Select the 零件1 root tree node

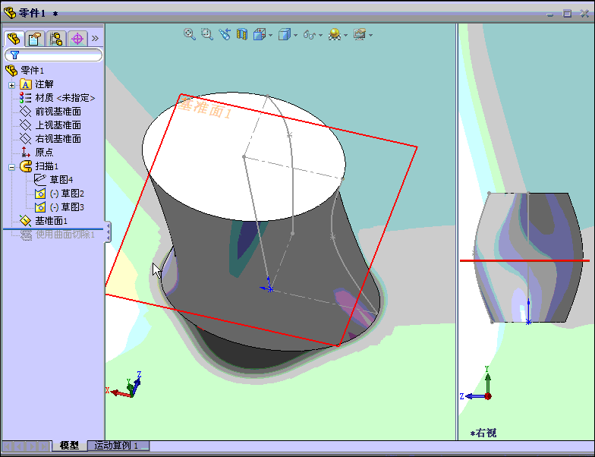point(32,71)
